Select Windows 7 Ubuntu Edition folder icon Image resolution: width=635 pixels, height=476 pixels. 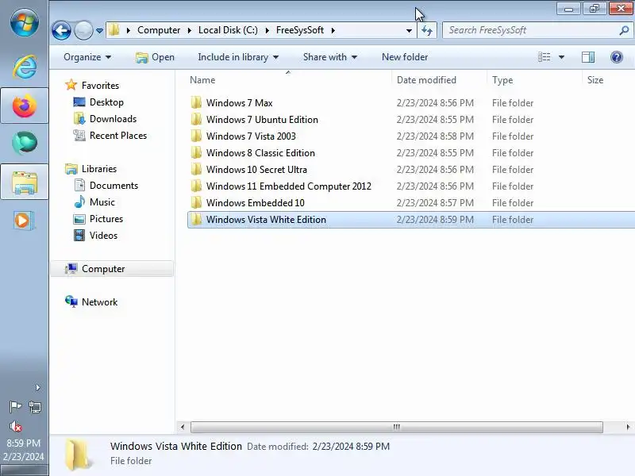[x=196, y=120]
